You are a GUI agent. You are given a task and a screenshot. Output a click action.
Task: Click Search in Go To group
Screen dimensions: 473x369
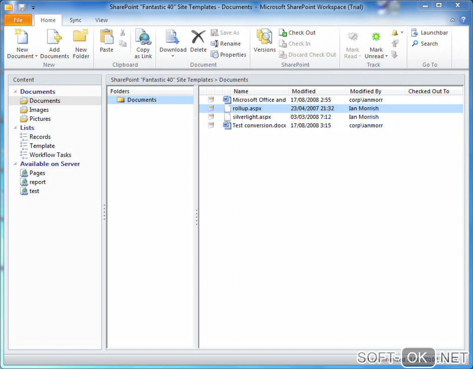(425, 44)
